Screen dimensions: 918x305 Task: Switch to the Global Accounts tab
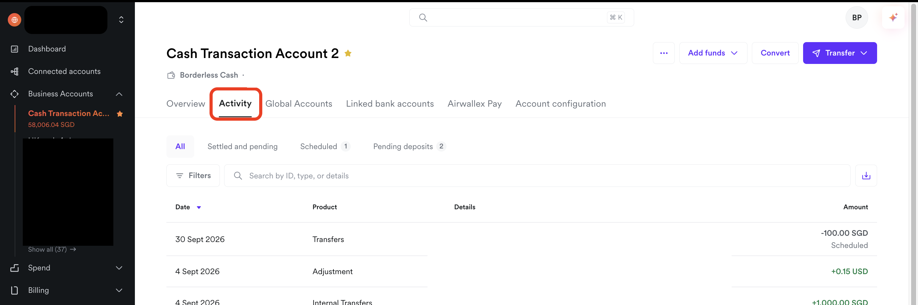tap(299, 104)
